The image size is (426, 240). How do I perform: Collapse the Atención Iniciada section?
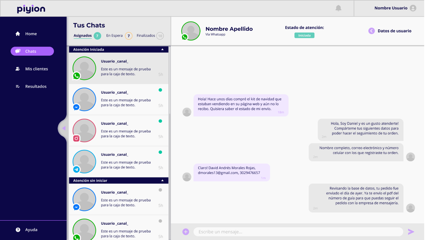tap(163, 49)
